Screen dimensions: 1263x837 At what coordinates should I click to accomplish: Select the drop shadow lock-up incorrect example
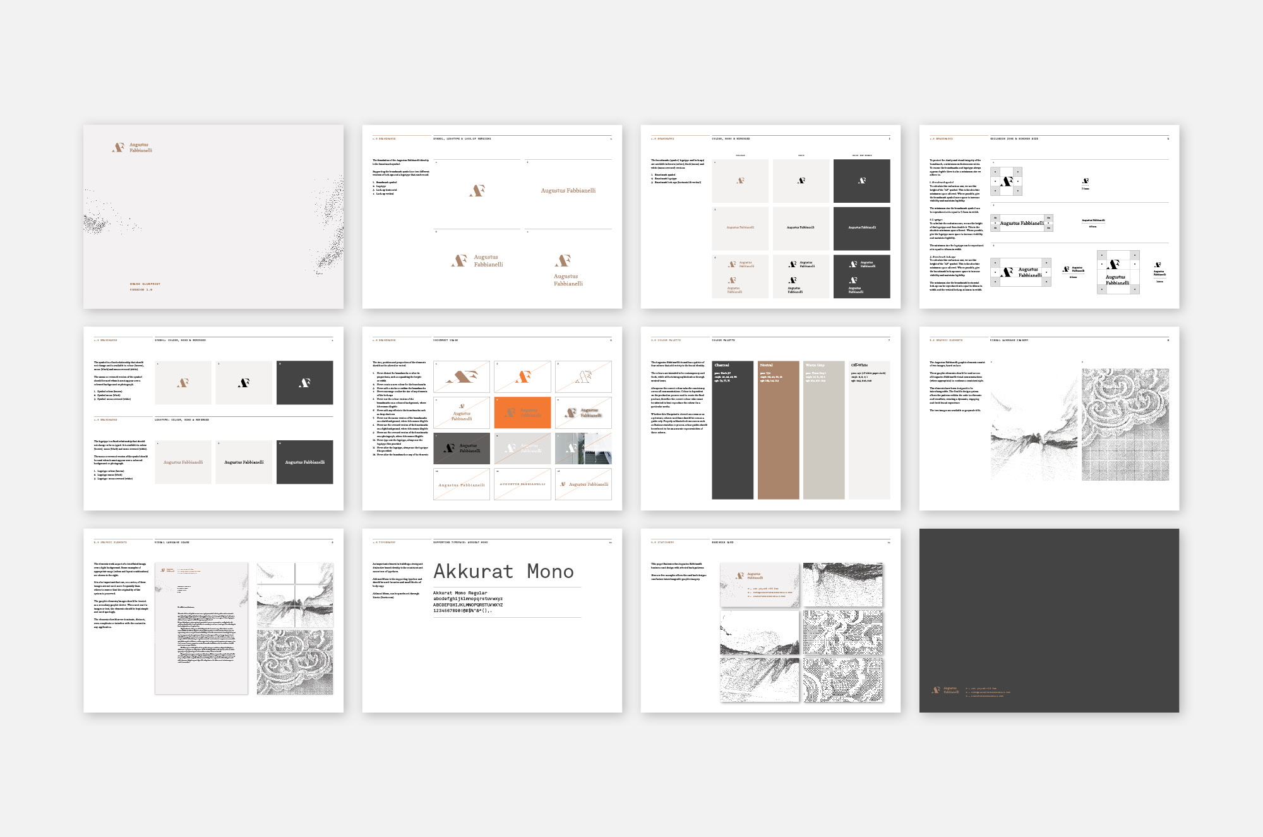tap(584, 412)
